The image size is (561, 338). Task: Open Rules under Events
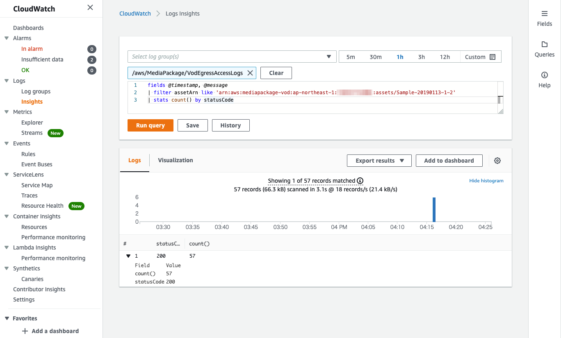coord(28,154)
